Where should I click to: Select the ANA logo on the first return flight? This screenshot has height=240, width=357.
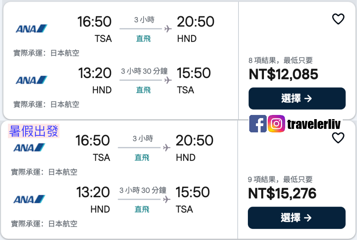click(x=31, y=80)
